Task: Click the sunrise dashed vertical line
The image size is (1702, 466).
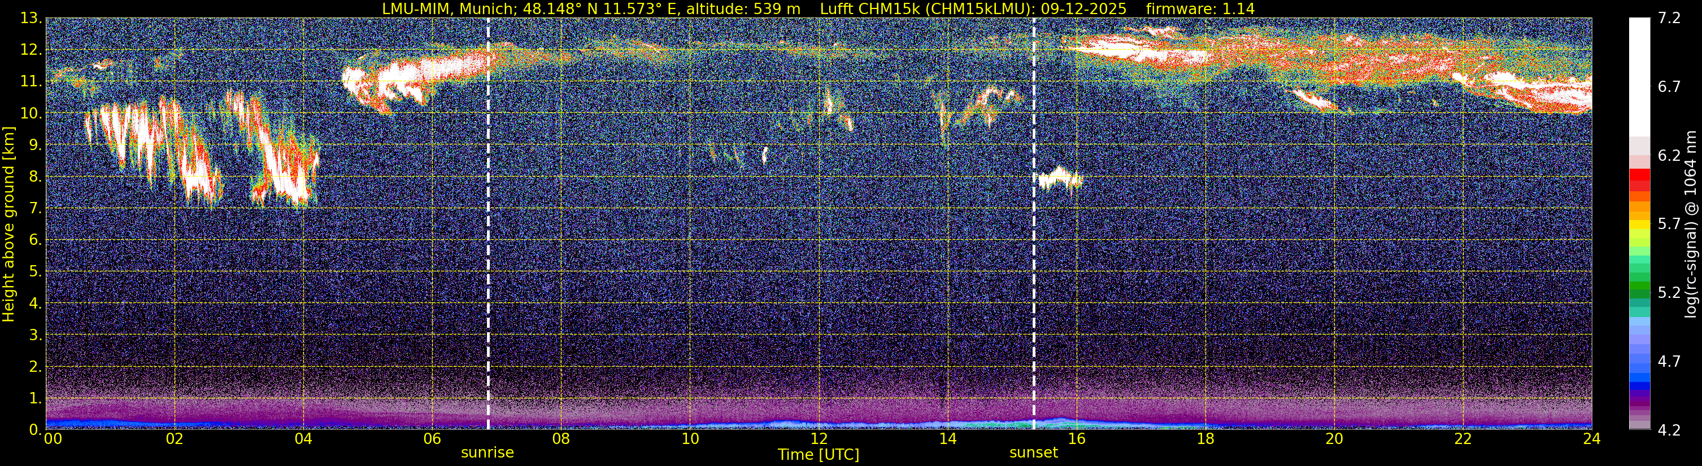Action: pos(488,224)
